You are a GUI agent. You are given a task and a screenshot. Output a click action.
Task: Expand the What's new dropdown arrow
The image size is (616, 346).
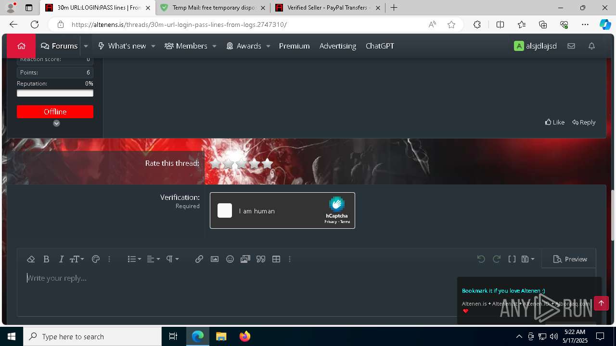[153, 46]
